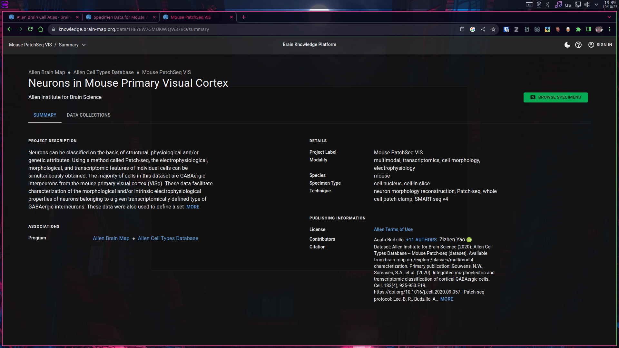Open the Bitwarden extension icon

click(506, 29)
